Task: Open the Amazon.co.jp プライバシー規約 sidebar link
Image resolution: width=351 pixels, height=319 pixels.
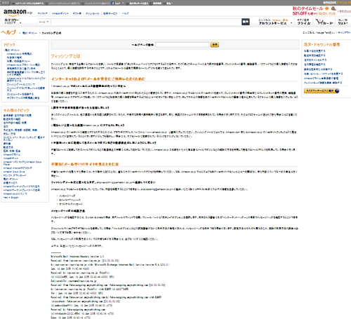Action: tap(23, 65)
